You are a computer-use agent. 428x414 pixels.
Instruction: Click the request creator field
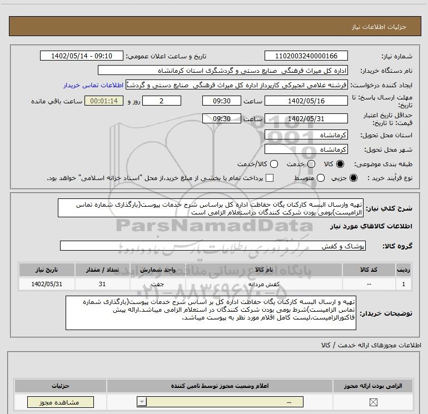click(x=237, y=85)
